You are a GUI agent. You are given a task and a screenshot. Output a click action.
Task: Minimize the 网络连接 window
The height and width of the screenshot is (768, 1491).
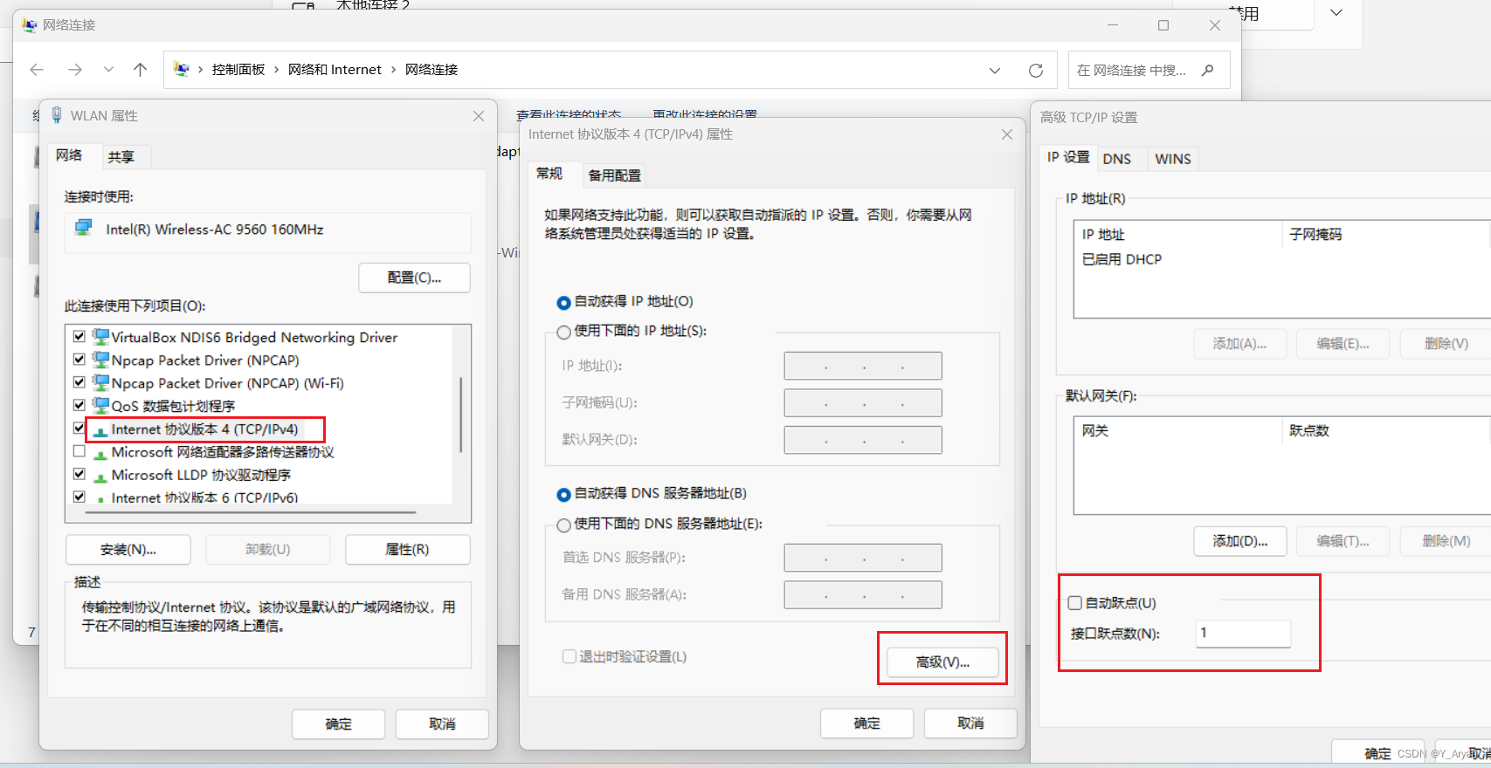click(1113, 25)
